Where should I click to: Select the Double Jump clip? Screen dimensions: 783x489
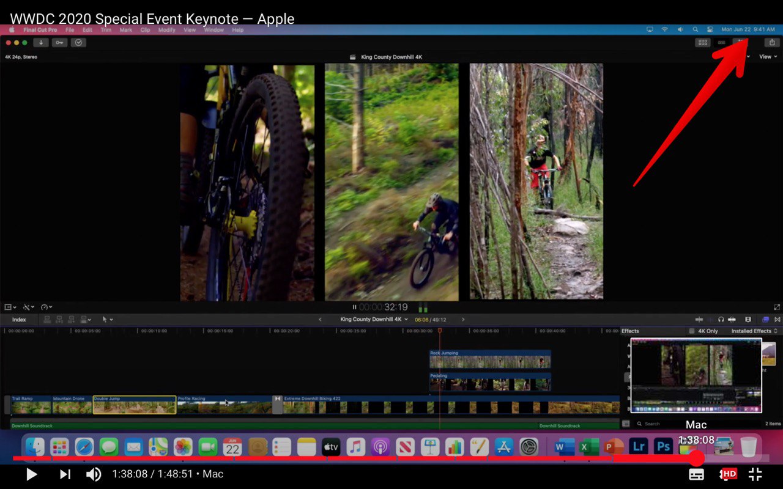[x=135, y=405]
